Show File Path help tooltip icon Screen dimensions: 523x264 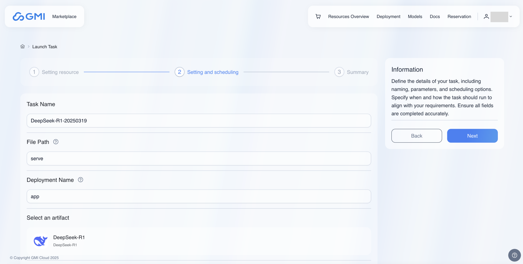[x=56, y=142]
